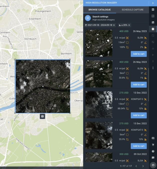Click the cloud icon beside 2%
Viewport: 157px width, 169px height.
[145, 47]
